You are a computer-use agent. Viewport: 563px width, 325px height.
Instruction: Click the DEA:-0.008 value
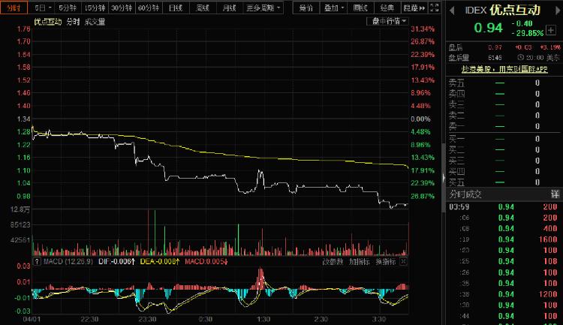point(160,261)
